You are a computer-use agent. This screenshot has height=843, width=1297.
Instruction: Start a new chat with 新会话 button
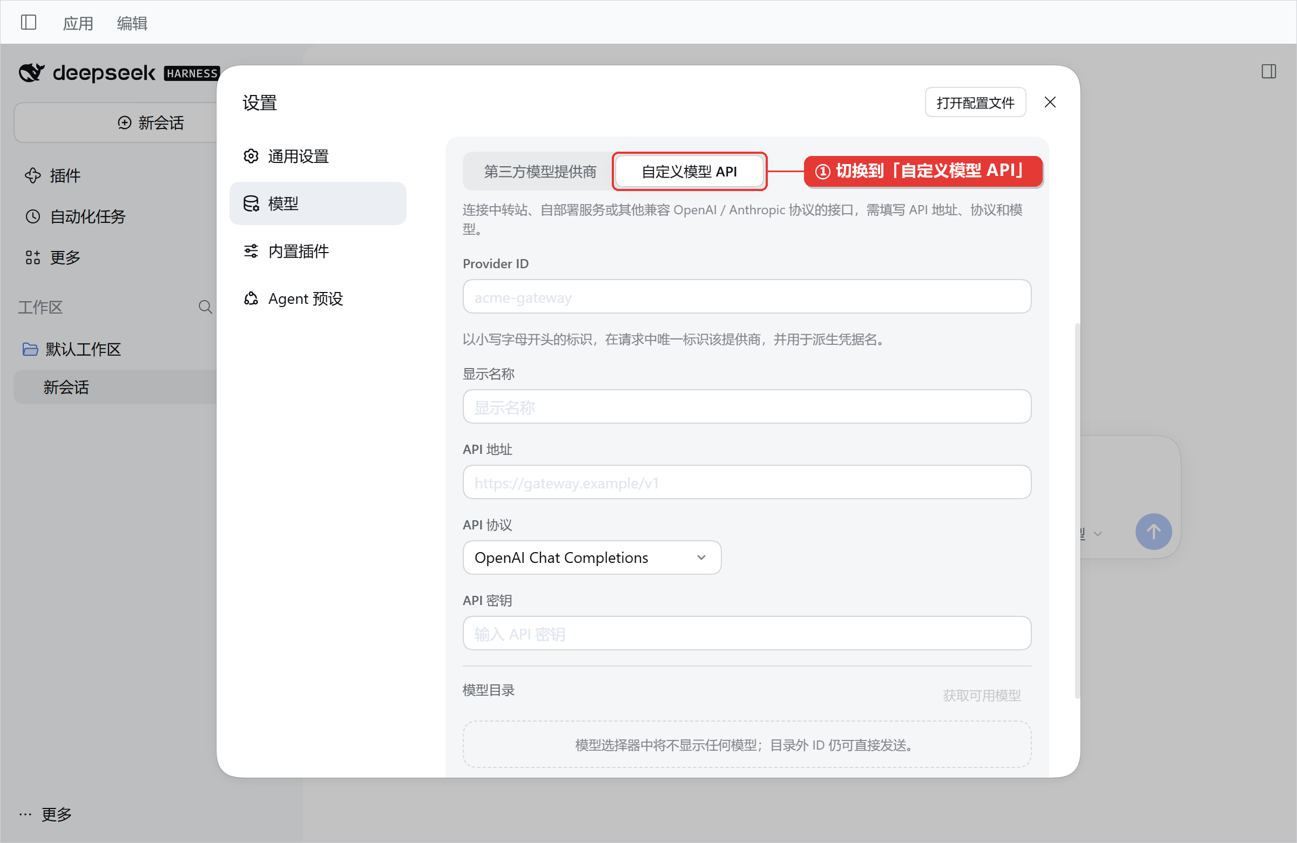[116, 123]
